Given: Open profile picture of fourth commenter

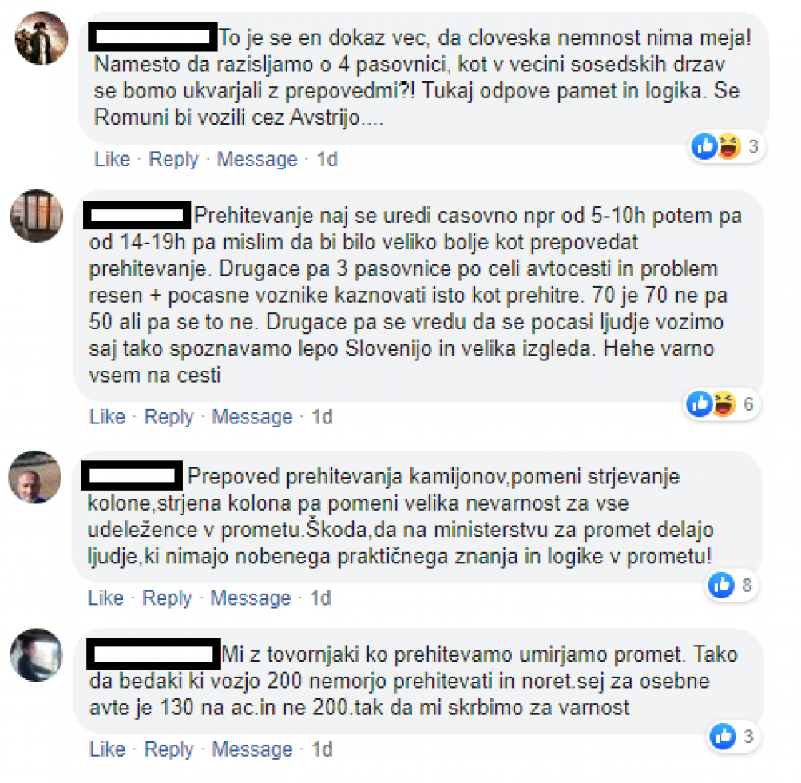Looking at the screenshot, I should (x=36, y=654).
